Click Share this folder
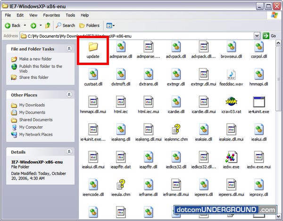283x221 pixels. coord(34,77)
